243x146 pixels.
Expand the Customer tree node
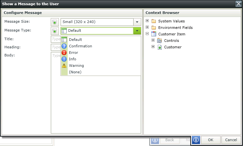153,46
